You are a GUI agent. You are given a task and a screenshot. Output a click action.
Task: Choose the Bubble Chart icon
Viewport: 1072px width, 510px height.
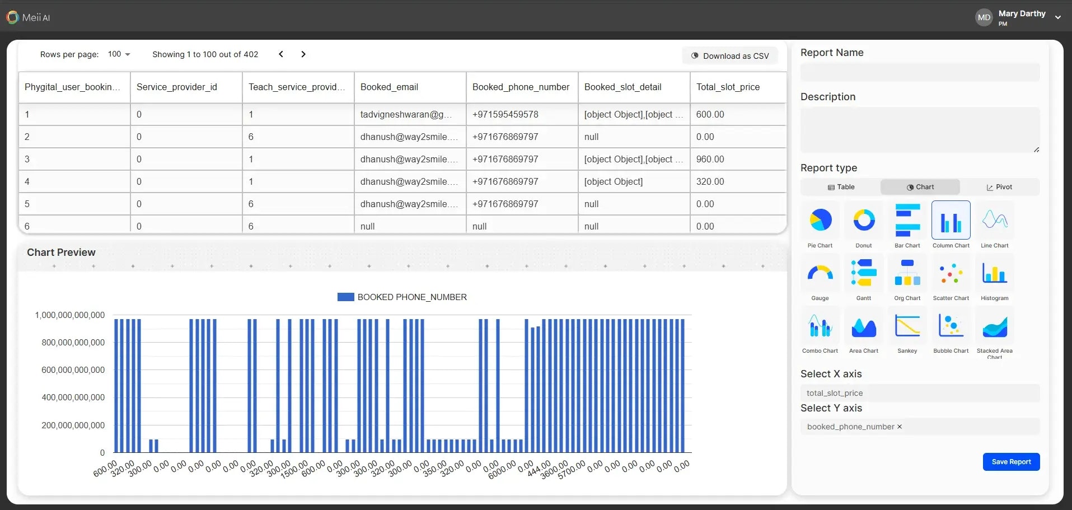point(951,325)
